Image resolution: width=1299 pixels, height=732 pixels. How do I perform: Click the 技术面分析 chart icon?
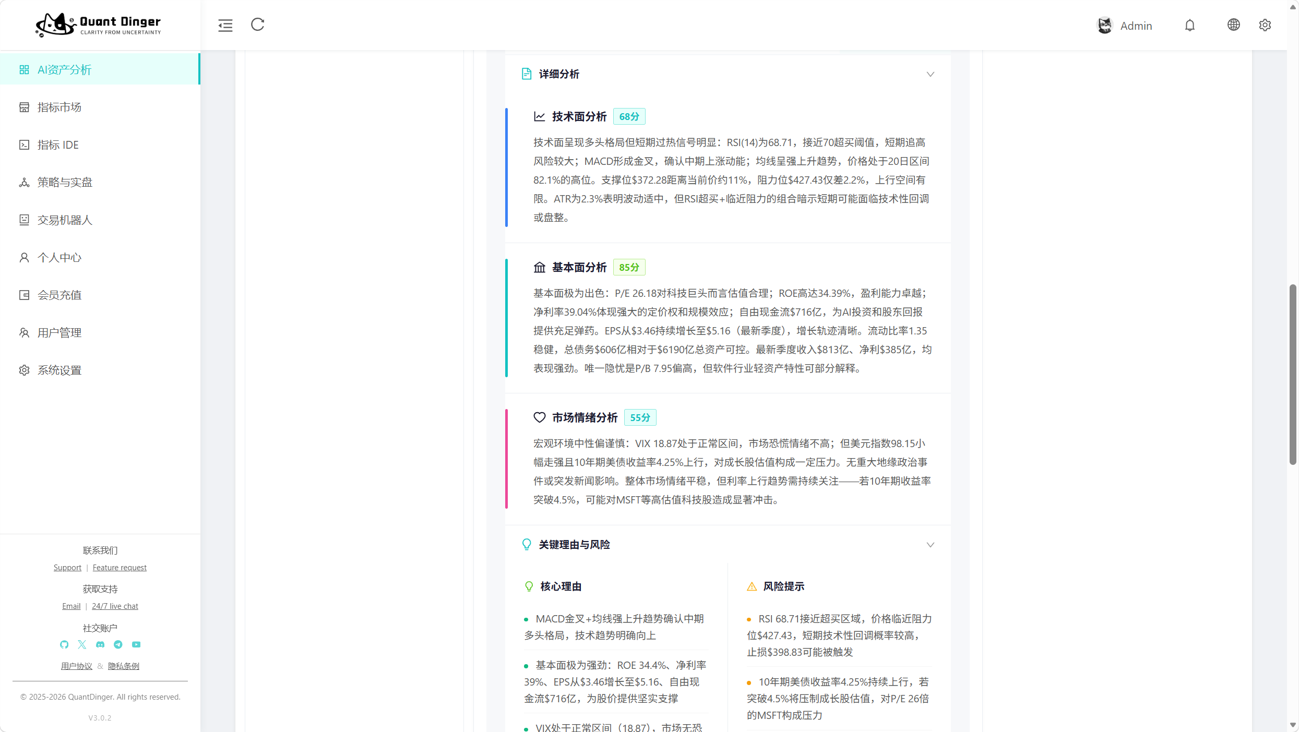[x=540, y=116]
